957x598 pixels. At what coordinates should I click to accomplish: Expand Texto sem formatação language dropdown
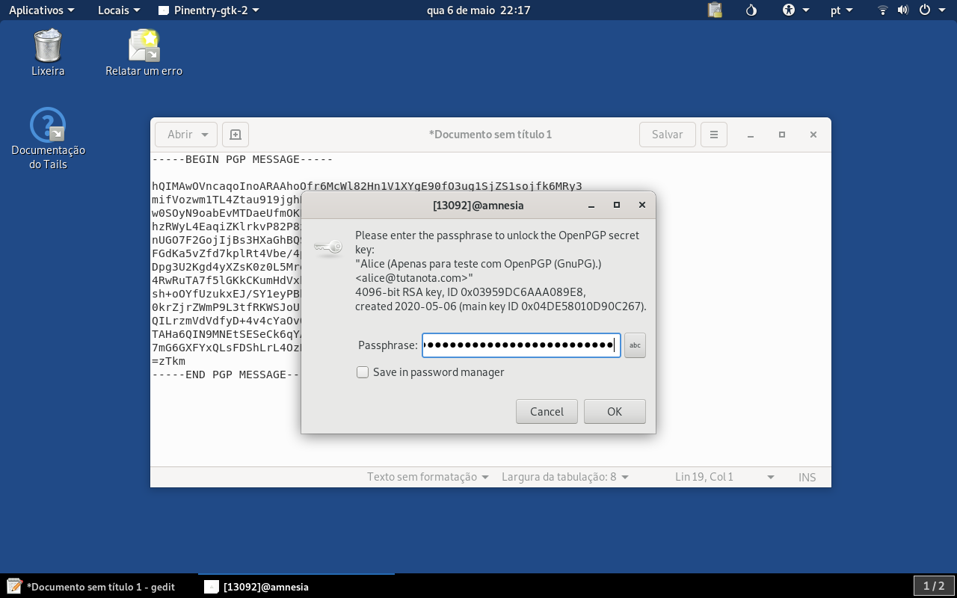point(428,477)
